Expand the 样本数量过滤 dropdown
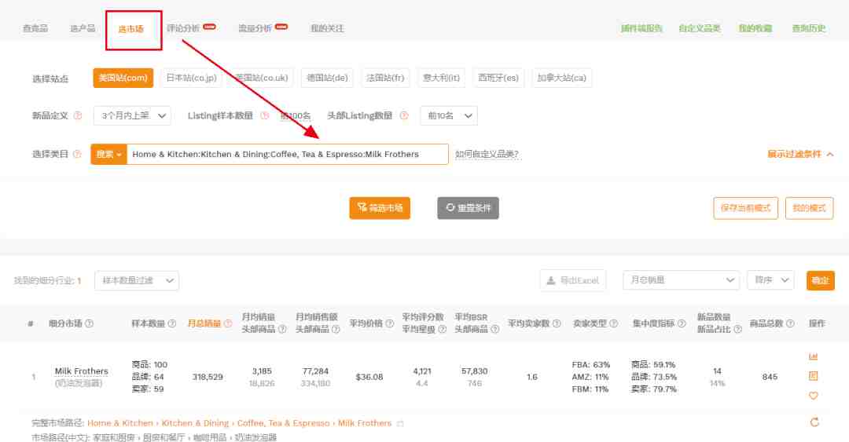Image resolution: width=849 pixels, height=442 pixels. 137,281
